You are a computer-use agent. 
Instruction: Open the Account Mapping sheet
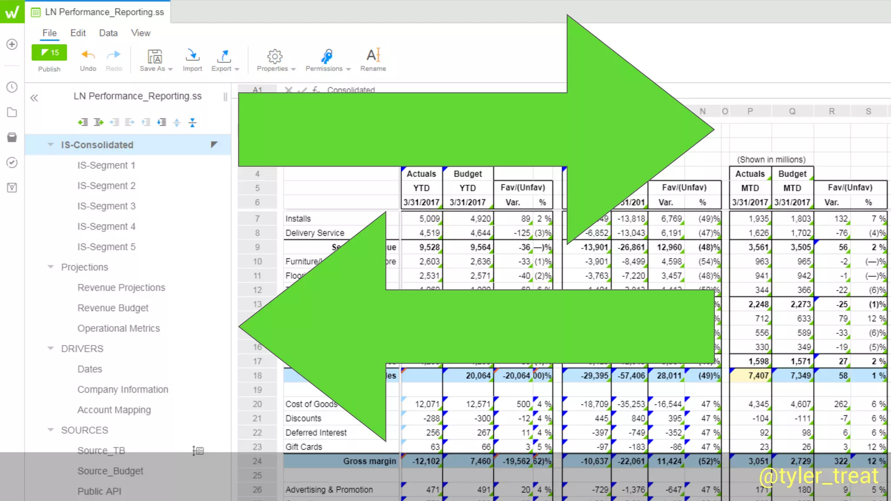point(114,410)
